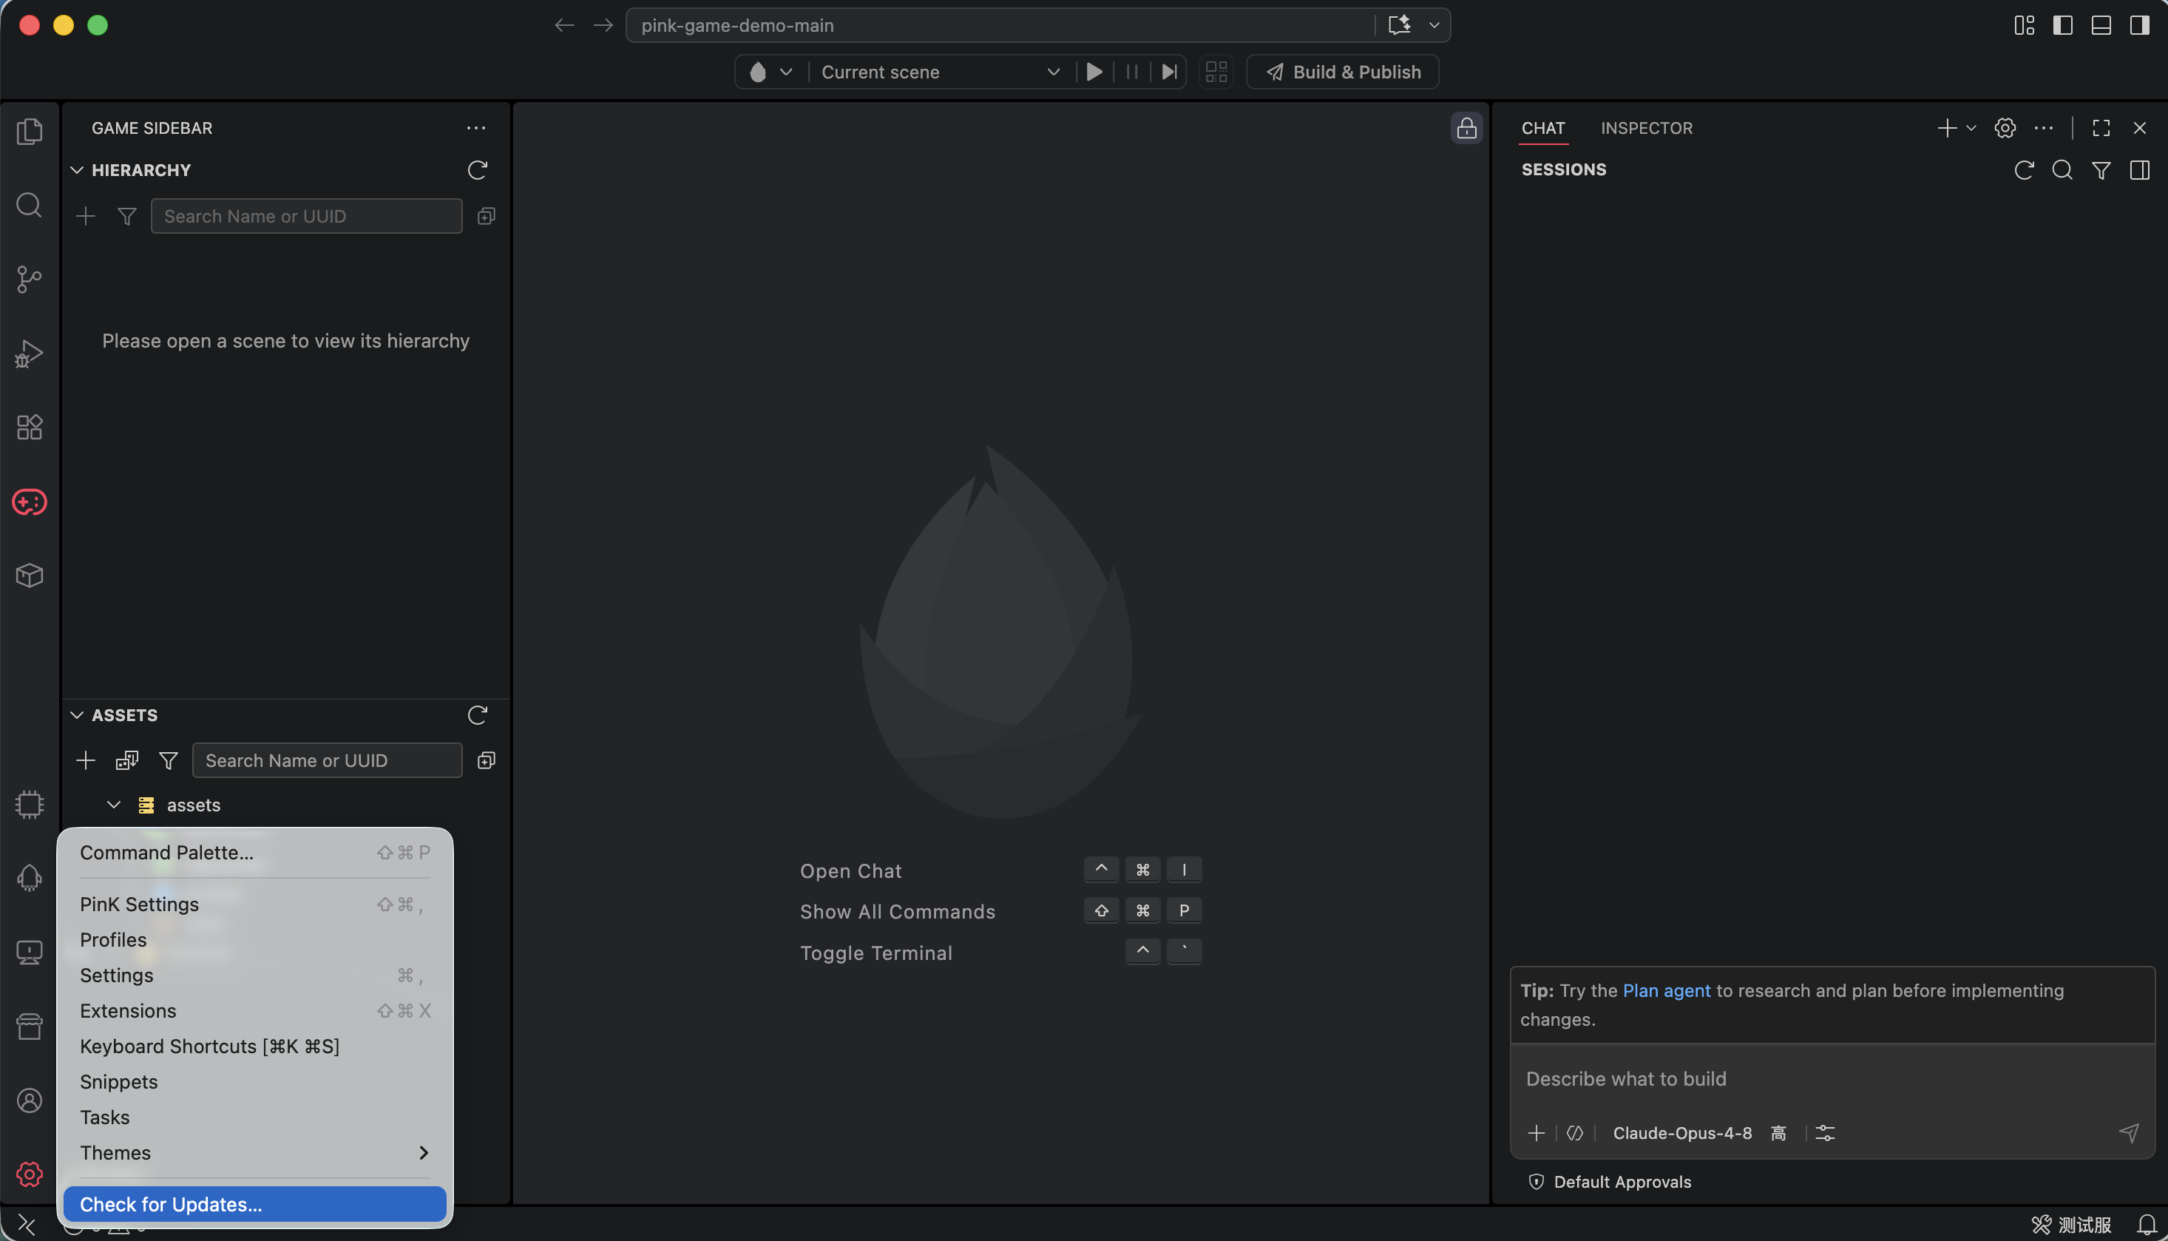This screenshot has height=1241, width=2168.
Task: Add a new asset
Action: click(85, 760)
